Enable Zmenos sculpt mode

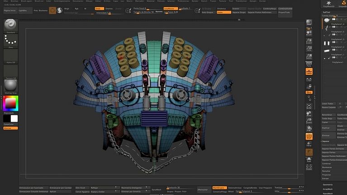(x=109, y=9)
